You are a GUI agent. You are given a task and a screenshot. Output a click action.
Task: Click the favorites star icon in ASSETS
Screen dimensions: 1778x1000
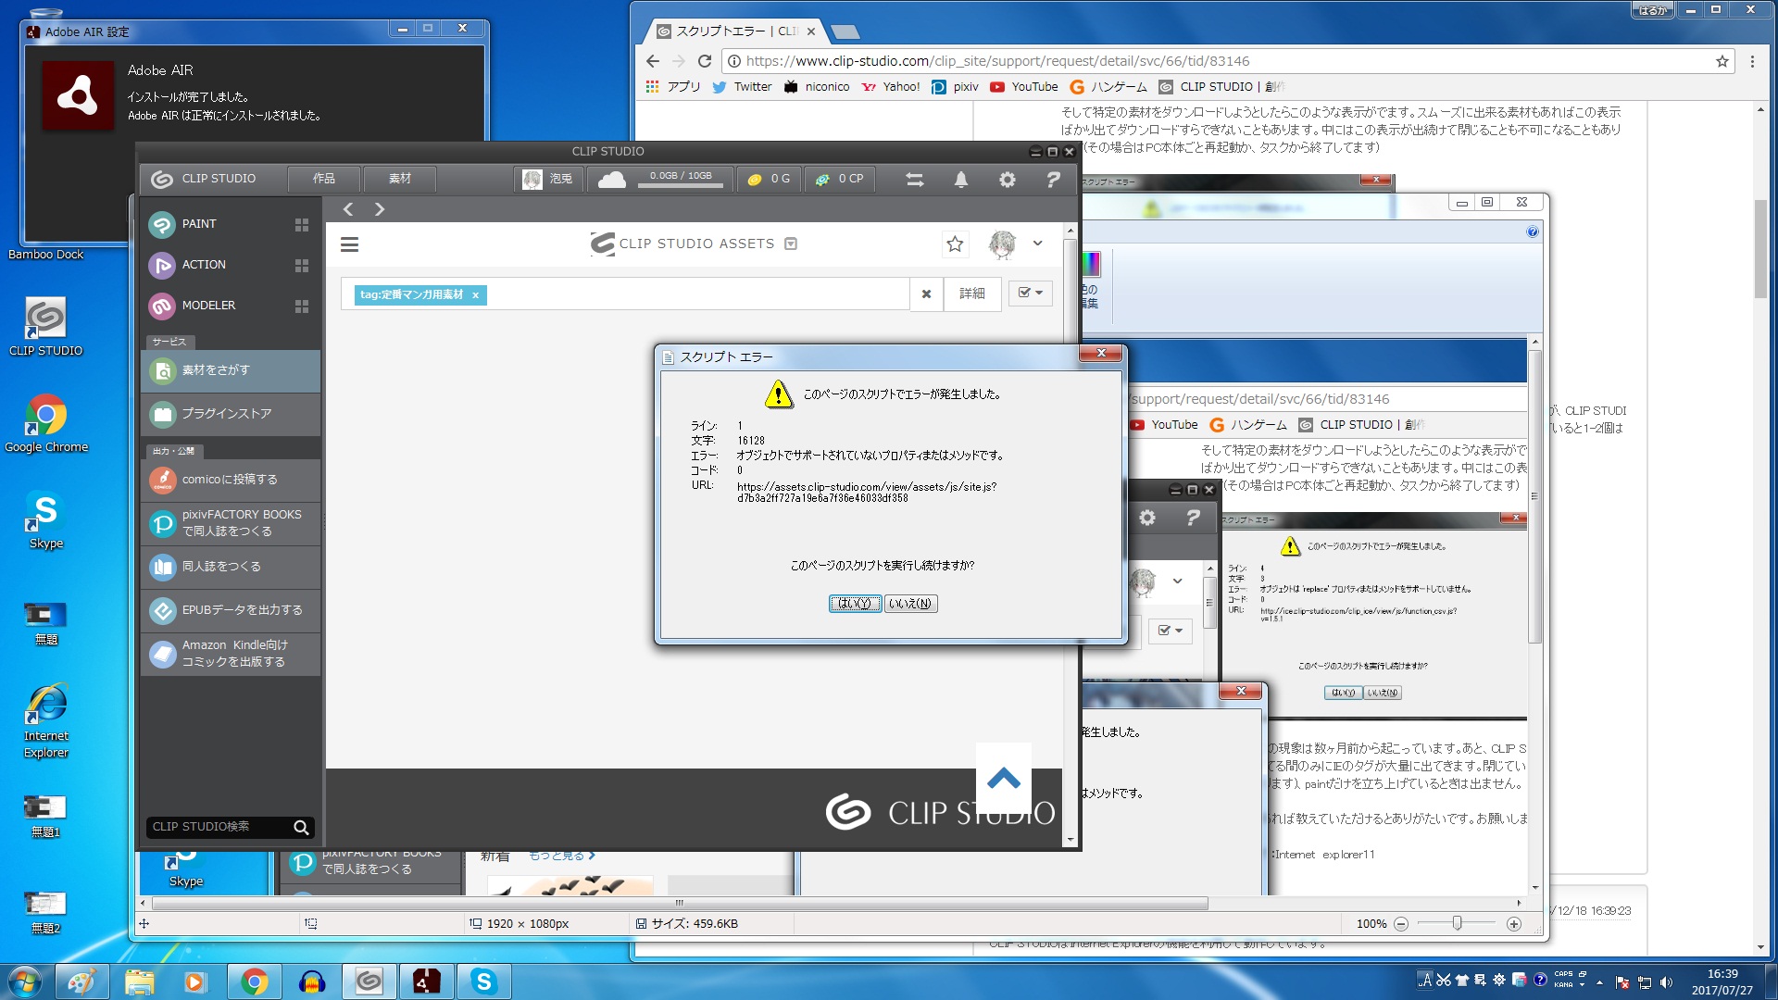pyautogui.click(x=955, y=244)
